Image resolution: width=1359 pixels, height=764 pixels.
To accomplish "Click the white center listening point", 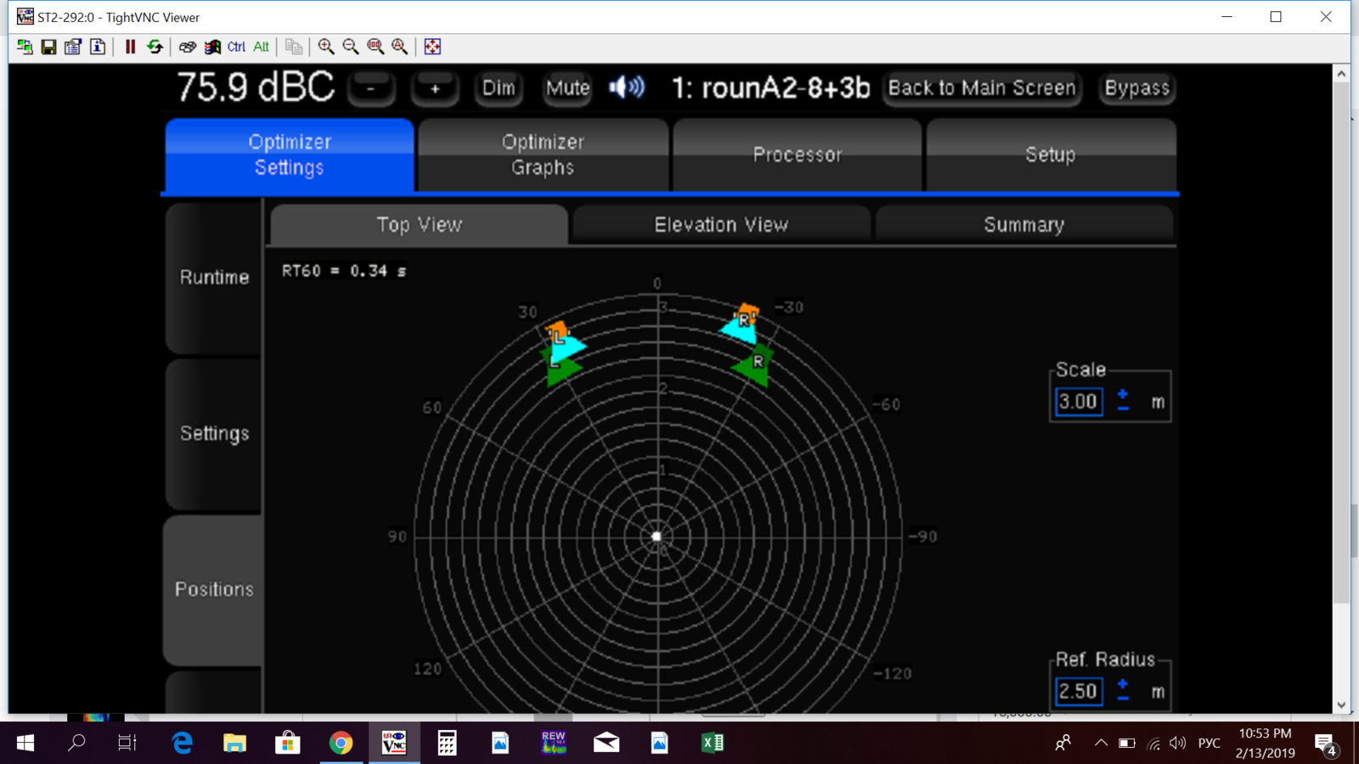I will pyautogui.click(x=657, y=536).
